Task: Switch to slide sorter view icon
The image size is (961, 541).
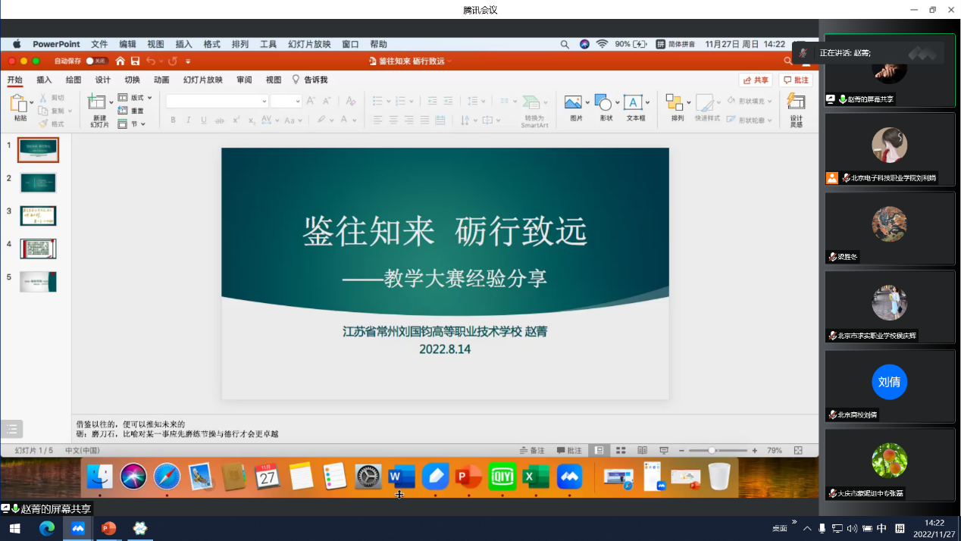Action: point(621,450)
